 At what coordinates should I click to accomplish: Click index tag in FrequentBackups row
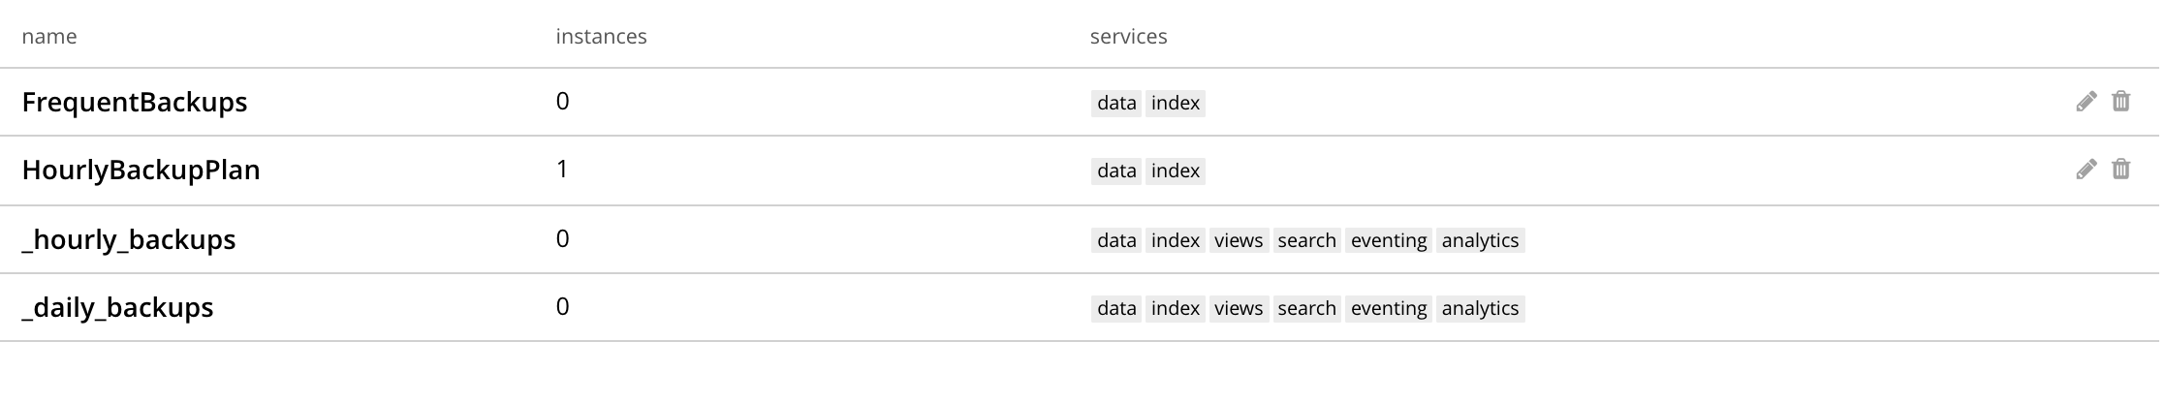point(1176,104)
